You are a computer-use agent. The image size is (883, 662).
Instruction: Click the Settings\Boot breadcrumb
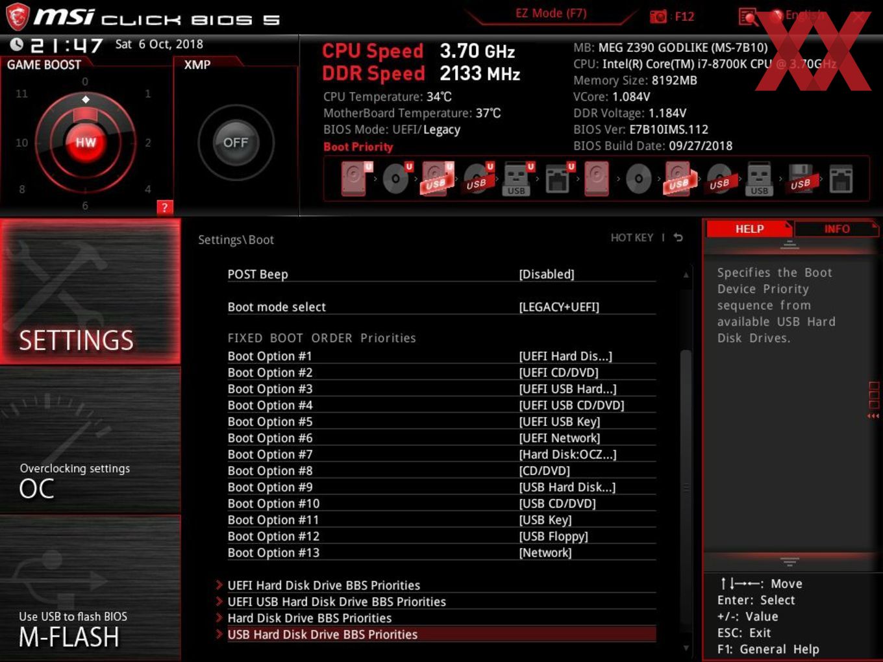236,239
